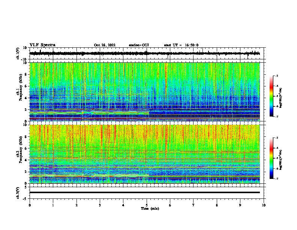This screenshot has width=297, height=230.
Task: Click the "5" tick on ch.3(V) axis
Action: click(x=26, y=187)
